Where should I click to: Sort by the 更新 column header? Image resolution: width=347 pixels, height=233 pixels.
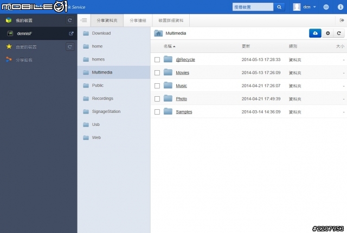(x=246, y=46)
